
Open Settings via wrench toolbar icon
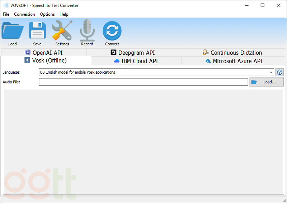(x=62, y=31)
